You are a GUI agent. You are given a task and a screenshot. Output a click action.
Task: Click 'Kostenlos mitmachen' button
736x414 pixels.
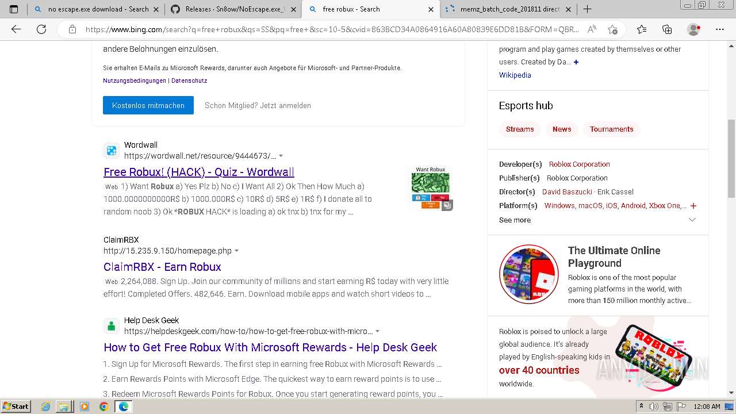pos(148,105)
